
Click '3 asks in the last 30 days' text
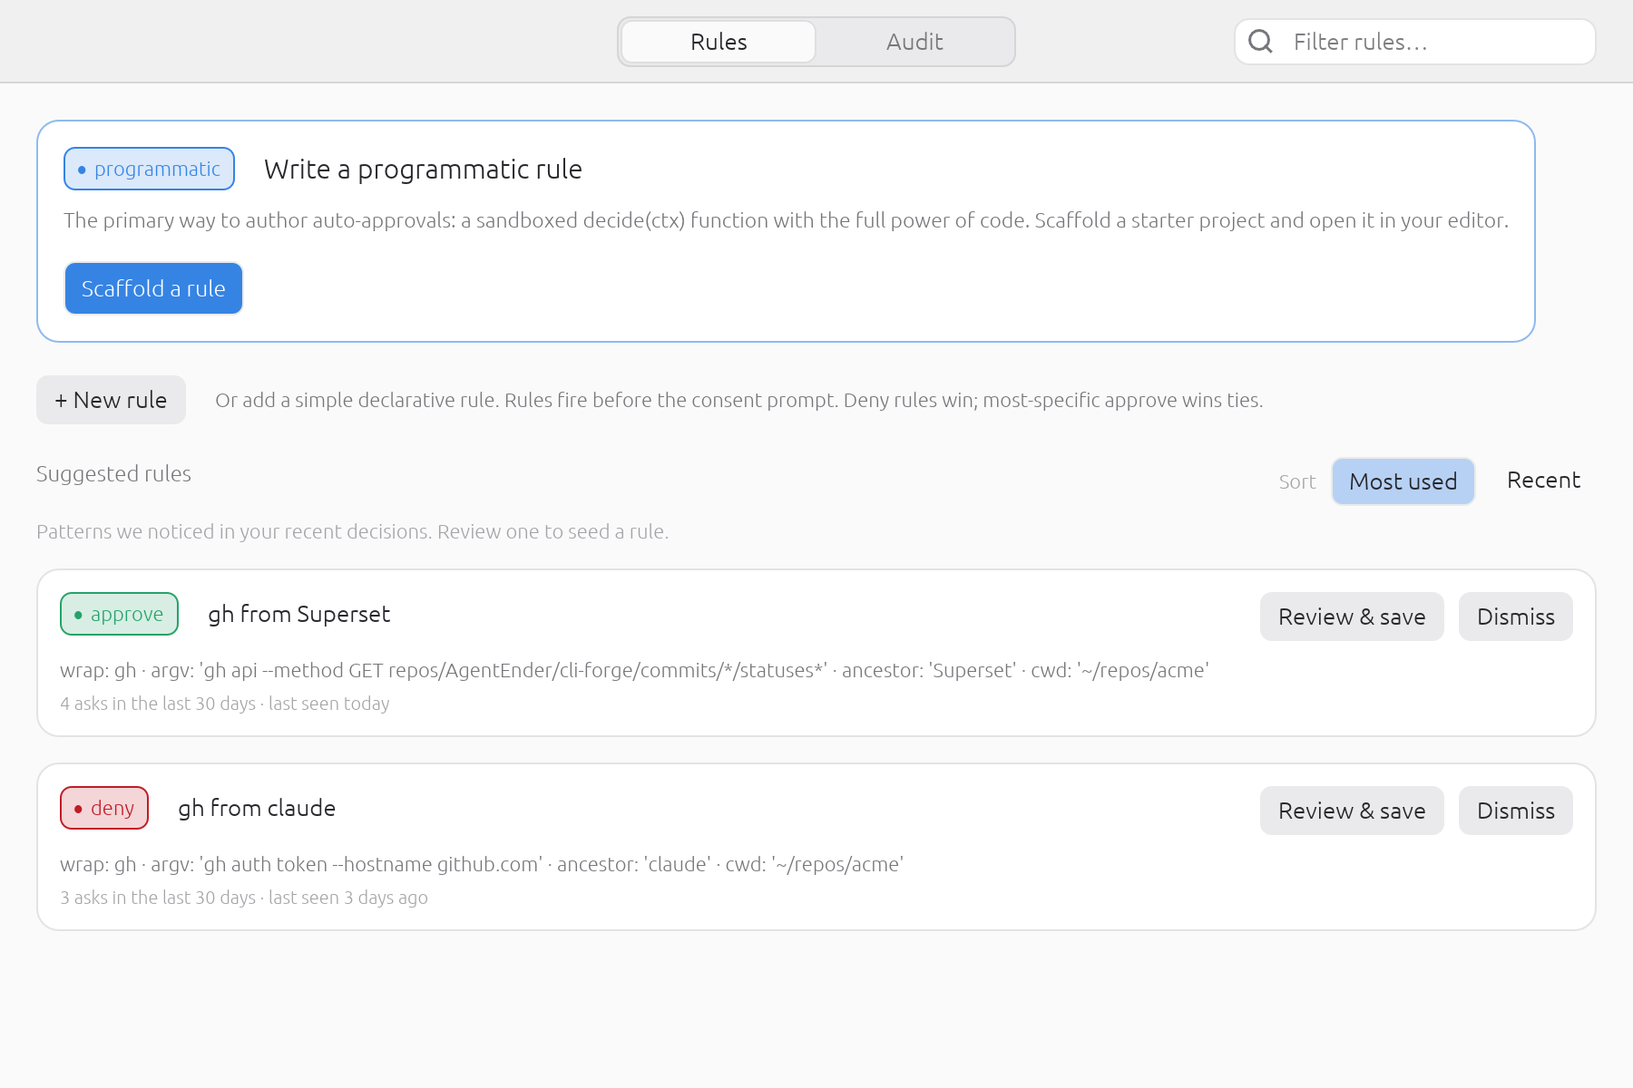[158, 898]
